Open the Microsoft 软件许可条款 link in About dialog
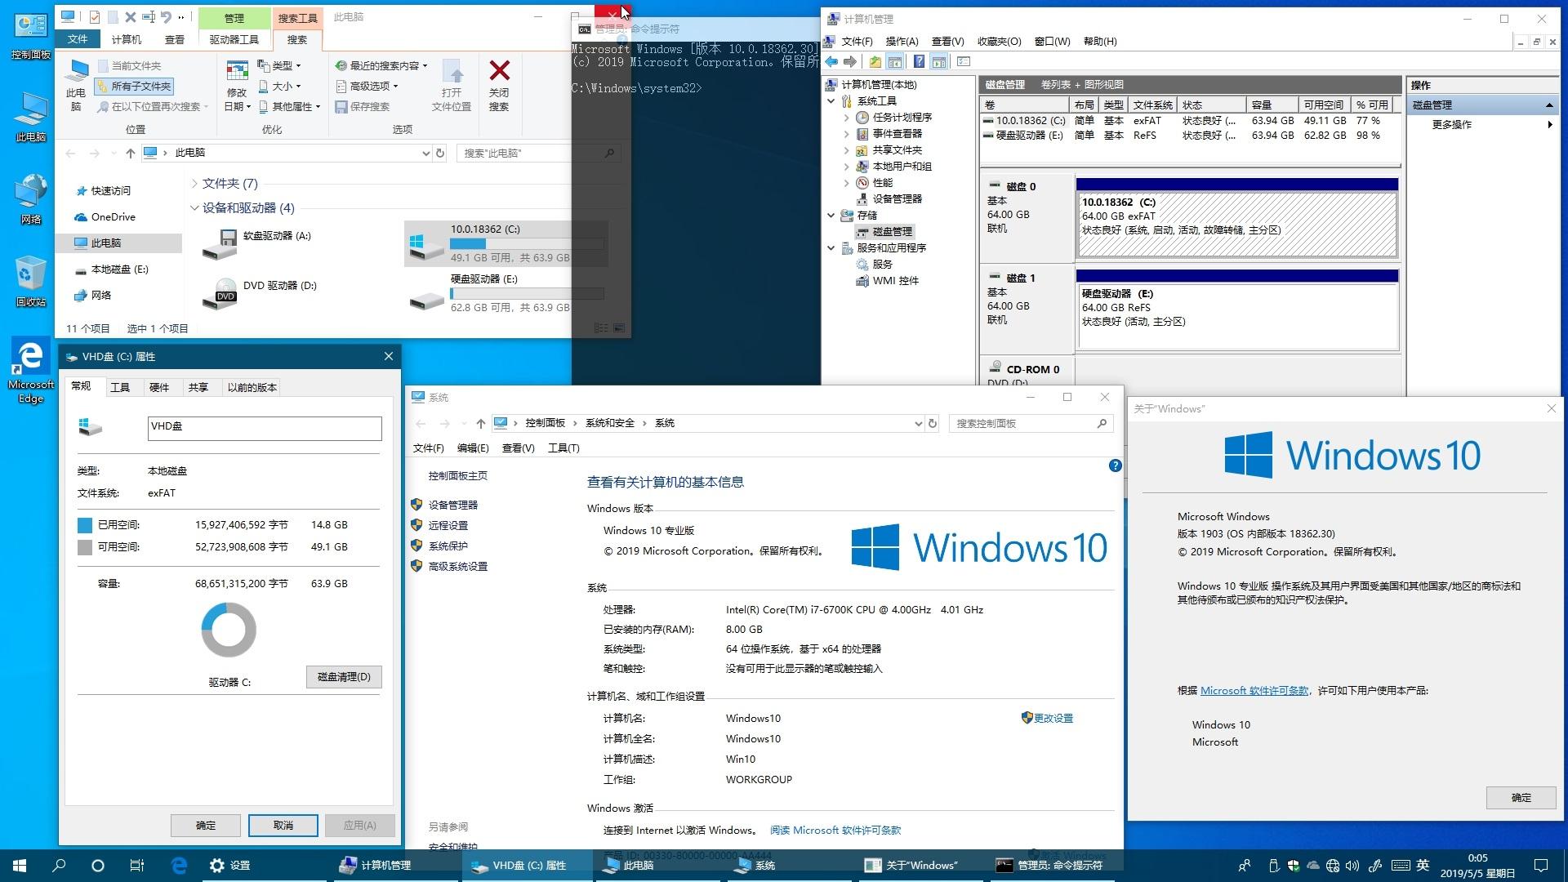Image resolution: width=1568 pixels, height=882 pixels. [x=1254, y=690]
